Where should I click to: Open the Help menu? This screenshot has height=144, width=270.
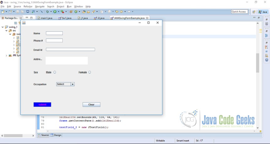[88, 7]
